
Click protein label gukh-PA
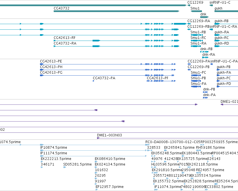click(224, 73)
